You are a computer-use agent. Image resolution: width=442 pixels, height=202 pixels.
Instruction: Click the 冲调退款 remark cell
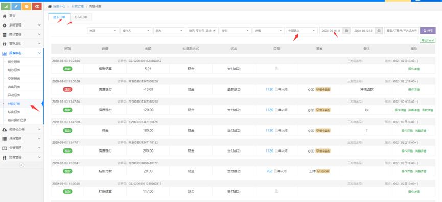(x=366, y=89)
